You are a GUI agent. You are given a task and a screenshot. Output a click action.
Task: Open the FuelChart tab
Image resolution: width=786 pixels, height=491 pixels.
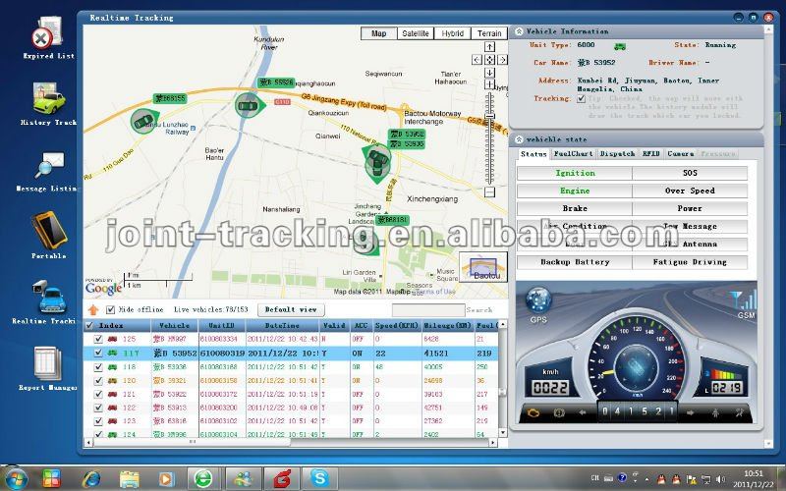[x=573, y=154]
